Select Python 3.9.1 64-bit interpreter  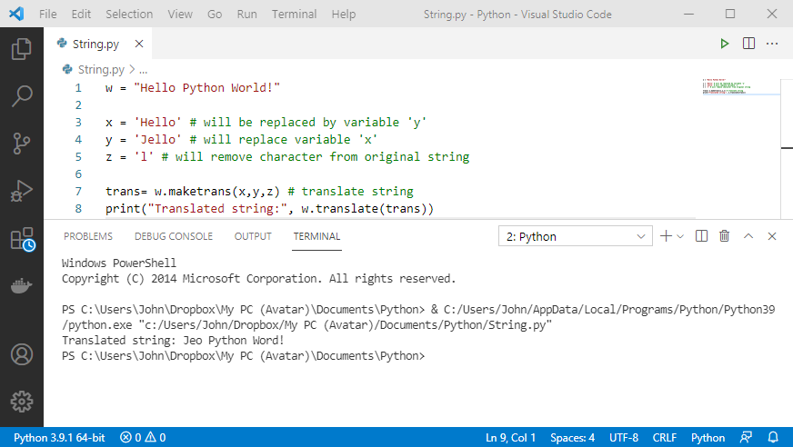[x=59, y=437]
